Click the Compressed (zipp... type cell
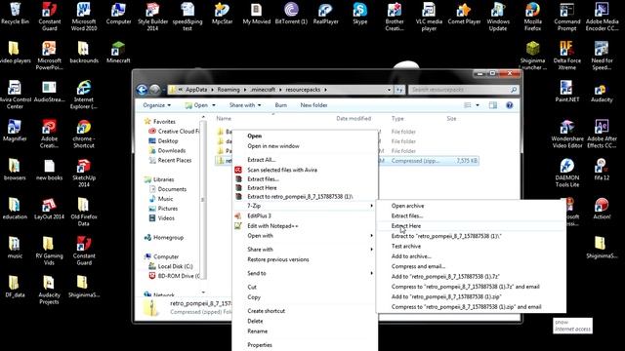This screenshot has height=351, width=625. click(x=415, y=161)
